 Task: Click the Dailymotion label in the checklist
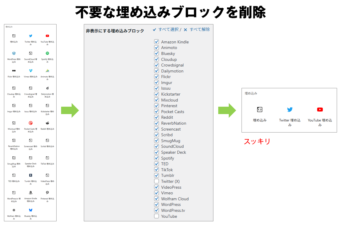click(172, 71)
